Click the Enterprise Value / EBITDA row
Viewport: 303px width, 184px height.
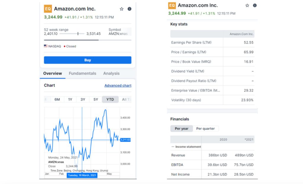pyautogui.click(x=212, y=91)
